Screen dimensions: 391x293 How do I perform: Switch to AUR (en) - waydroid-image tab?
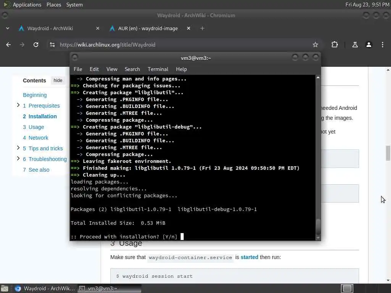pyautogui.click(x=148, y=28)
